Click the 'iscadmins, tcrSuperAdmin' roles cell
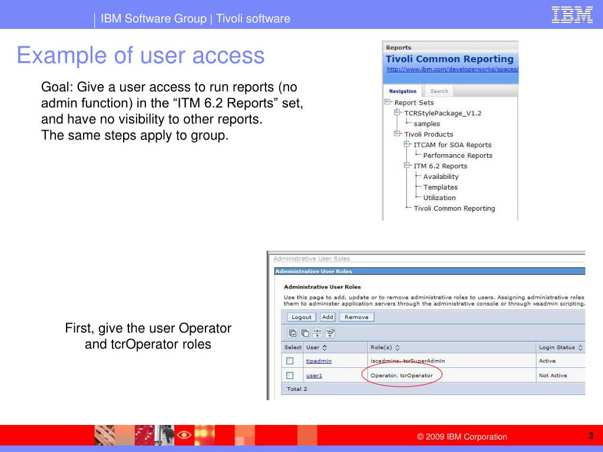Image resolution: width=603 pixels, height=452 pixels. (x=407, y=361)
